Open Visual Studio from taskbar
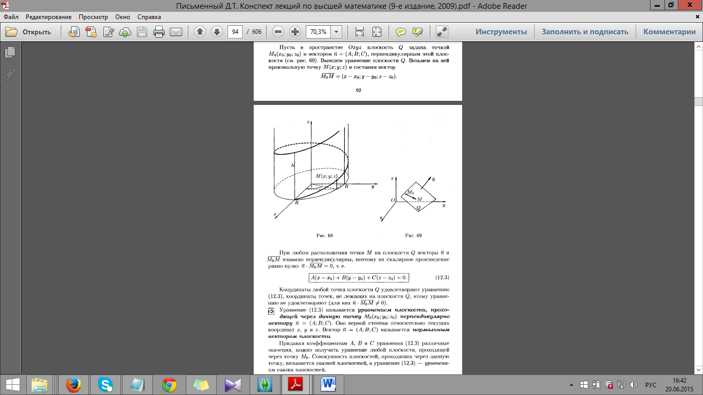The image size is (703, 395). [233, 385]
